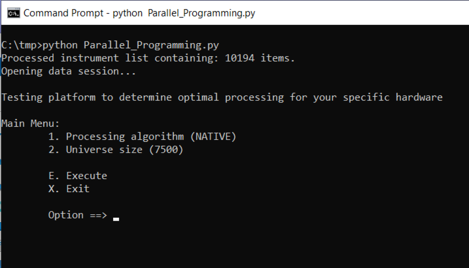Click the 'Main Menu:' heading text

[30, 123]
